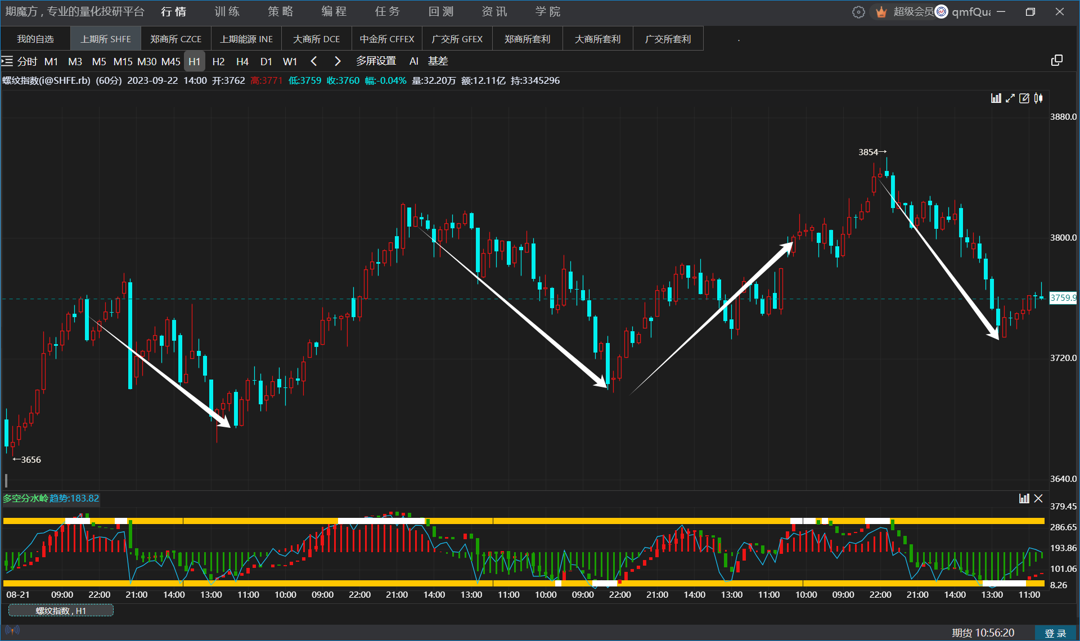Open the chart list hamburger menu
The width and height of the screenshot is (1080, 641).
7,61
